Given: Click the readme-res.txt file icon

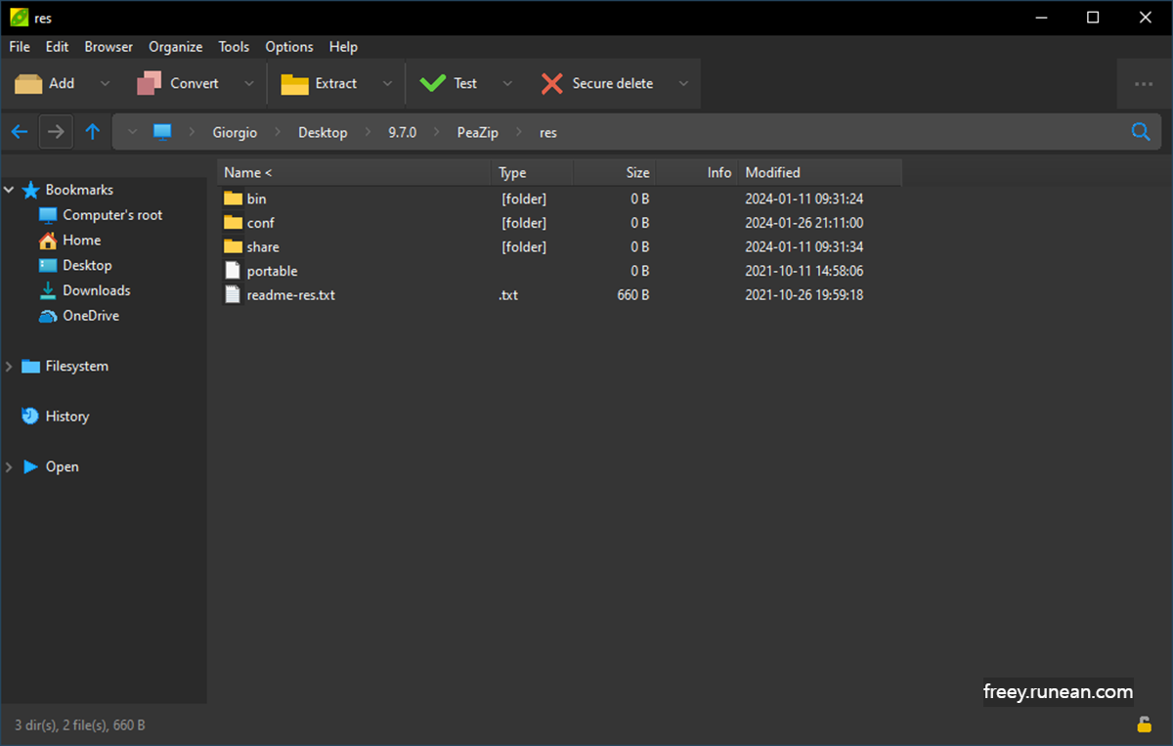Looking at the screenshot, I should click(233, 294).
